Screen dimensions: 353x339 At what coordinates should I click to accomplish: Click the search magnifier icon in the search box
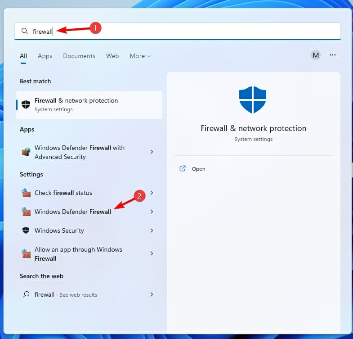[25, 31]
